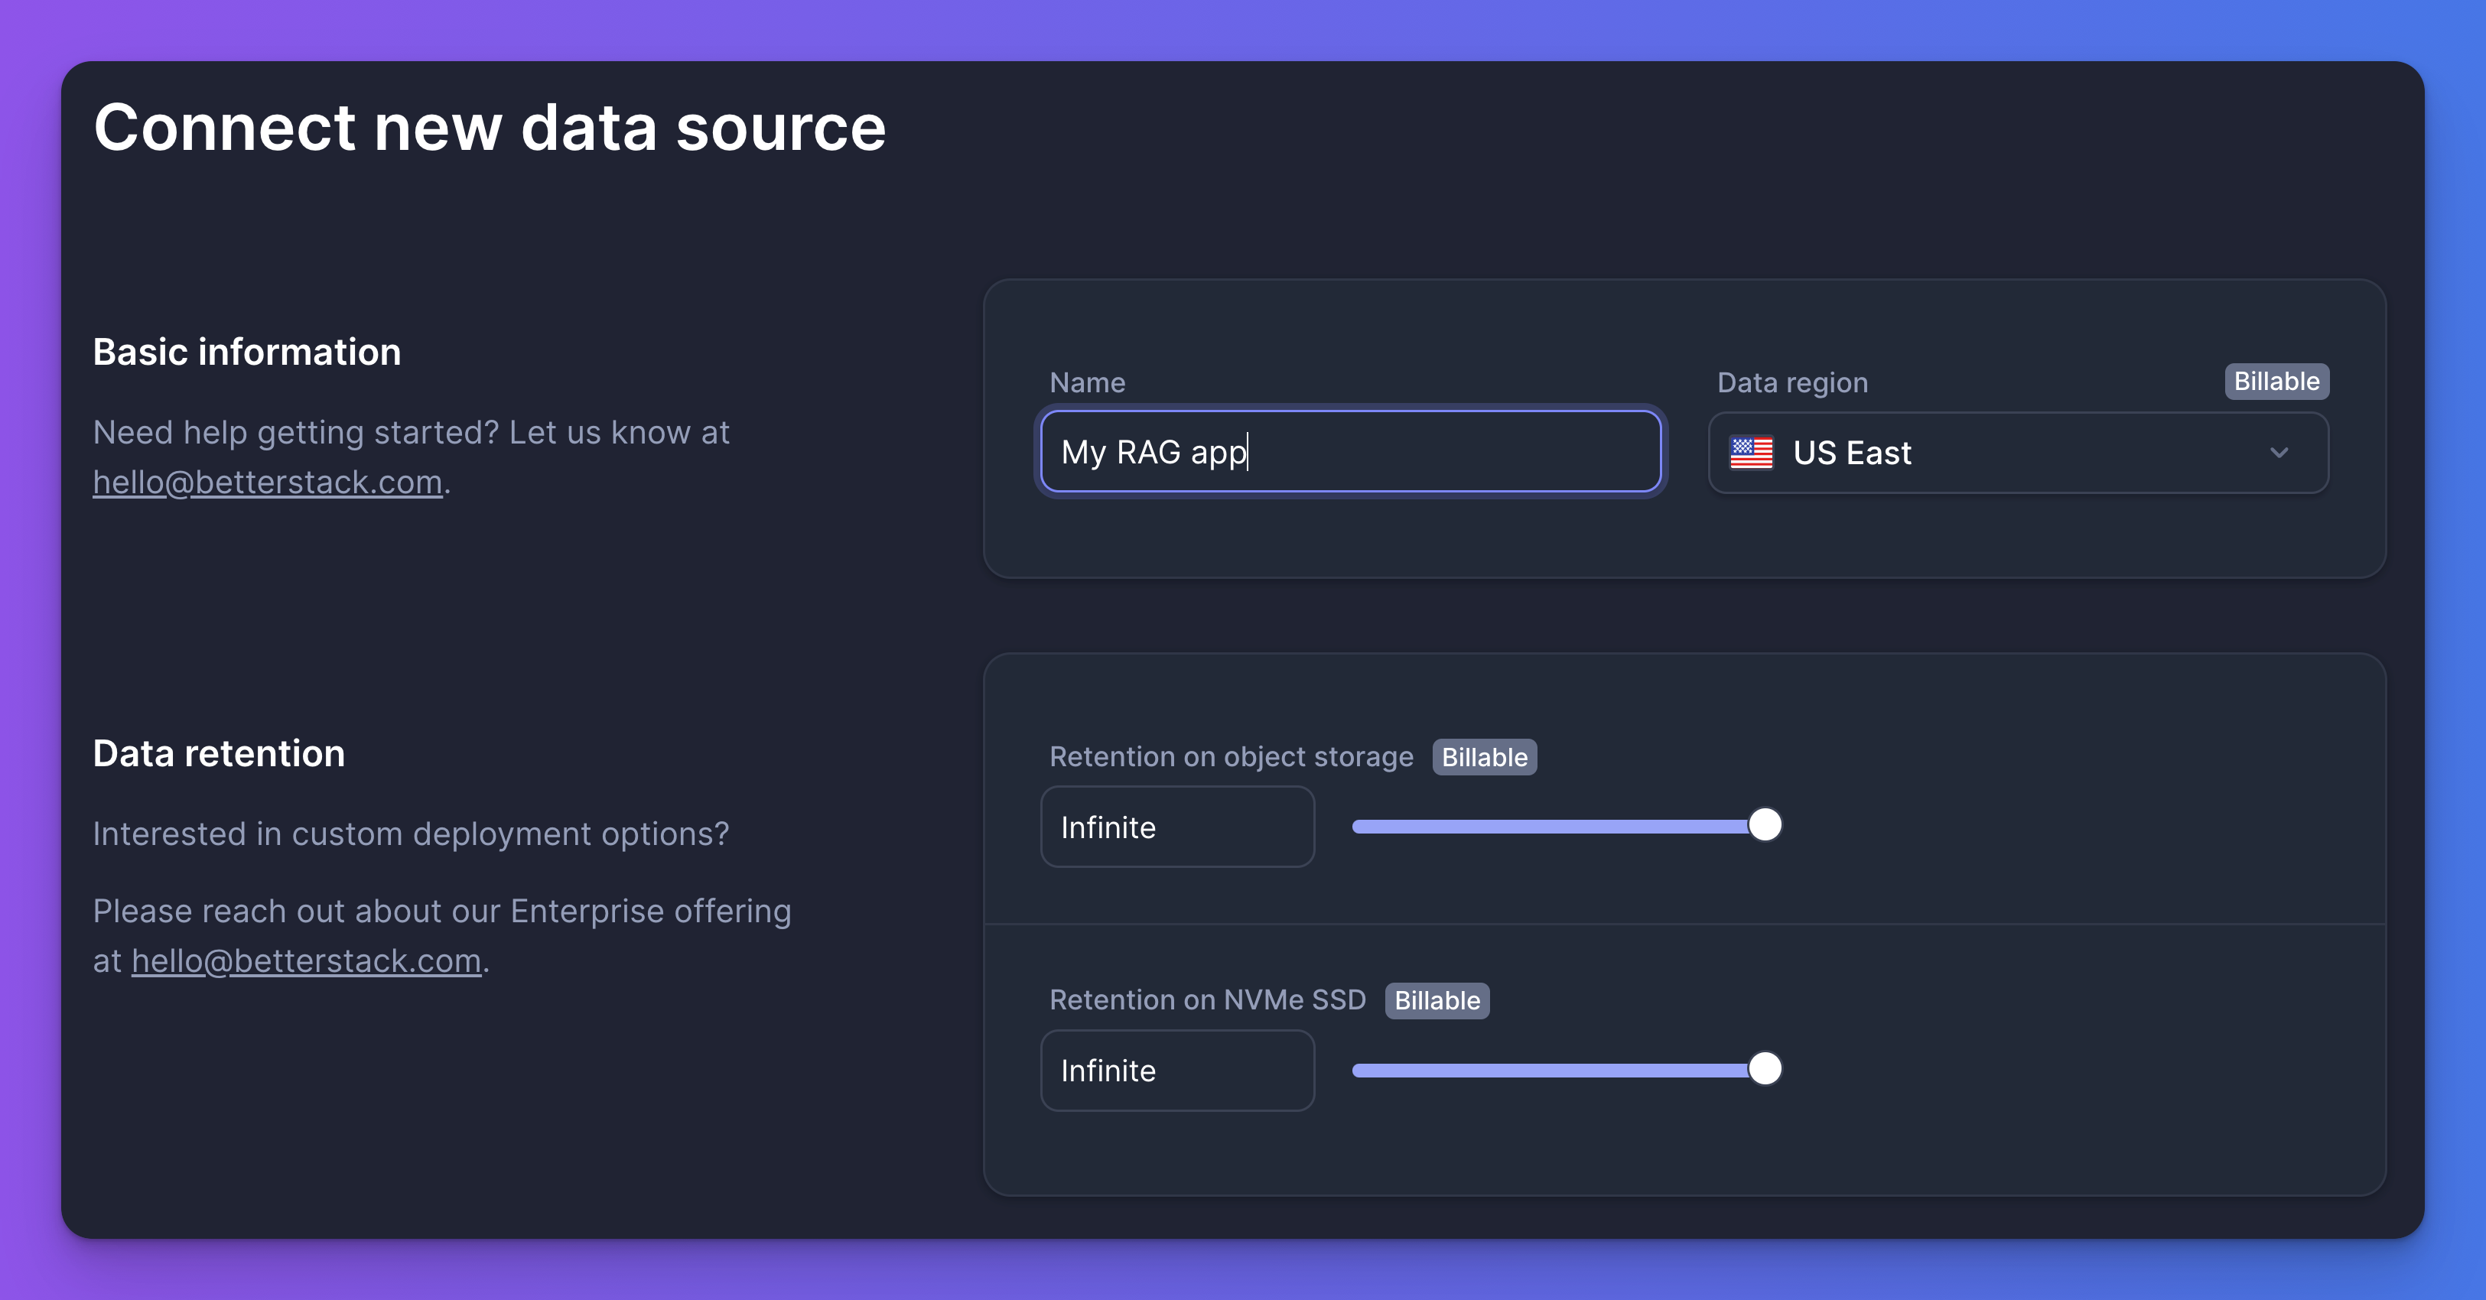This screenshot has height=1300, width=2486.
Task: Click the Data retention section title
Action: click(219, 752)
